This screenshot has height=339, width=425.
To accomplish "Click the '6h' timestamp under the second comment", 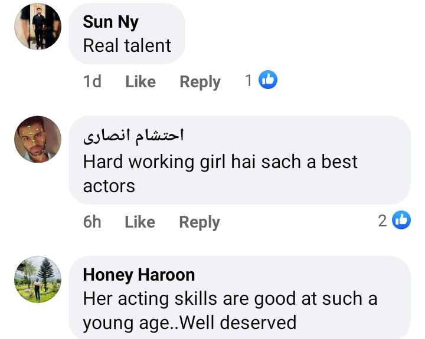I will 92,222.
